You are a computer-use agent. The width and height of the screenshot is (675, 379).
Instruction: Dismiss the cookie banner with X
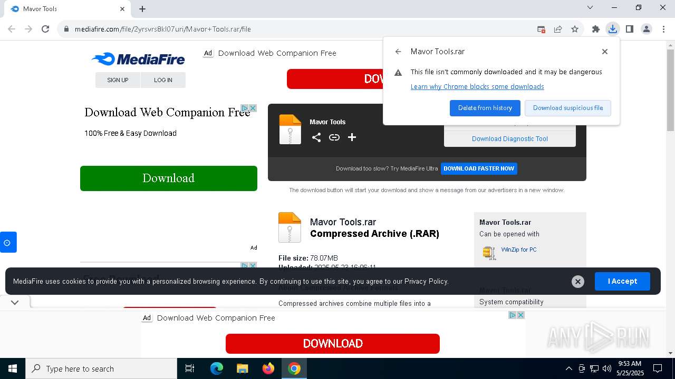[x=578, y=282]
